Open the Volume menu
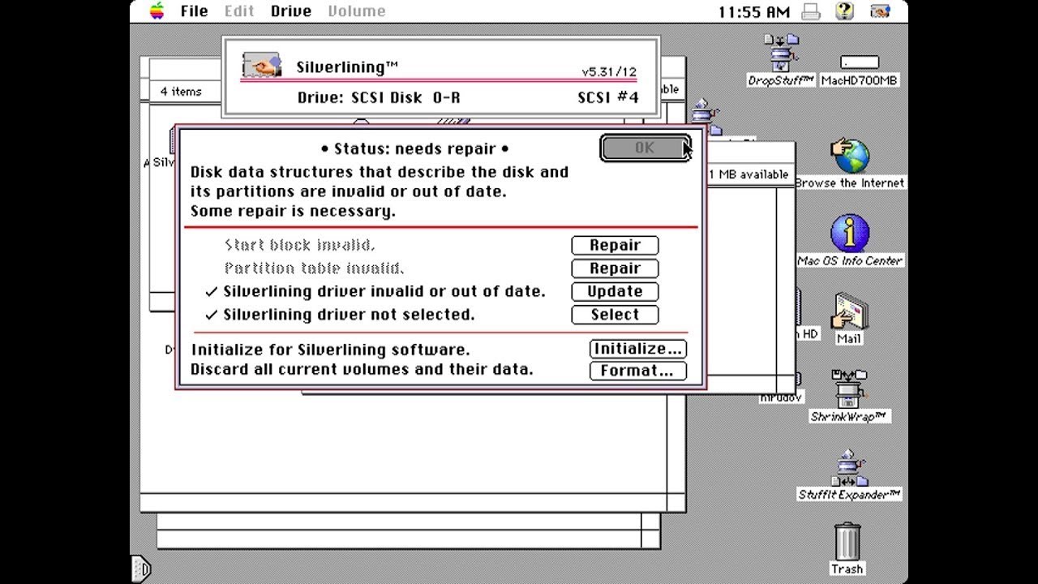Screen dimensions: 1038x584 tap(357, 11)
